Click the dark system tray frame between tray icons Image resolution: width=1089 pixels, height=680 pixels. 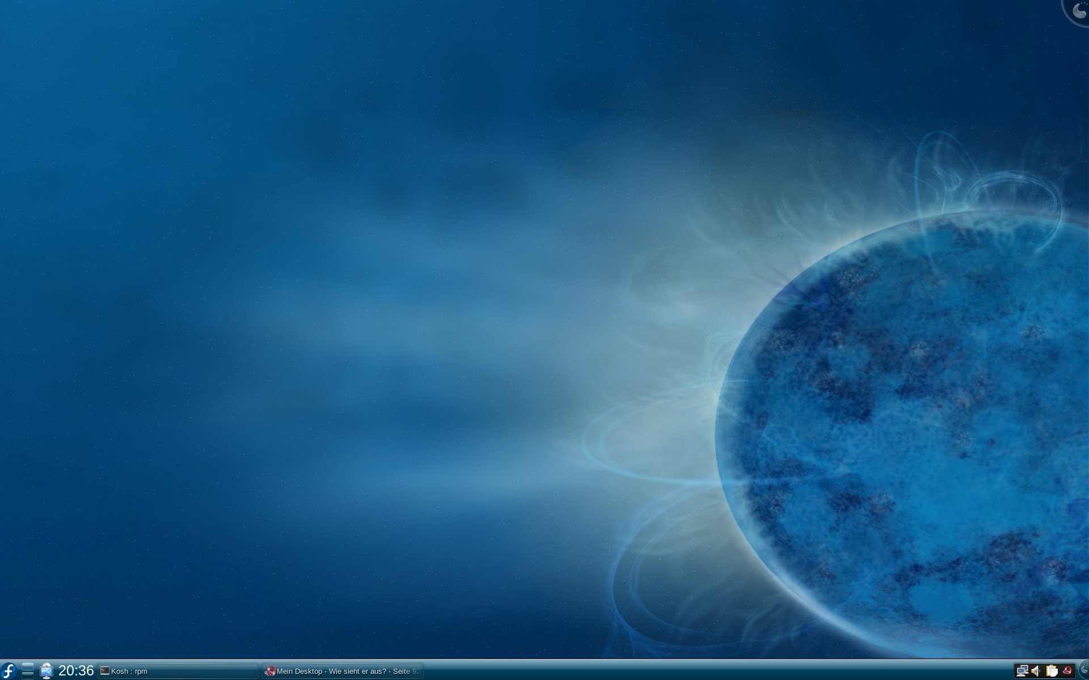(1044, 671)
